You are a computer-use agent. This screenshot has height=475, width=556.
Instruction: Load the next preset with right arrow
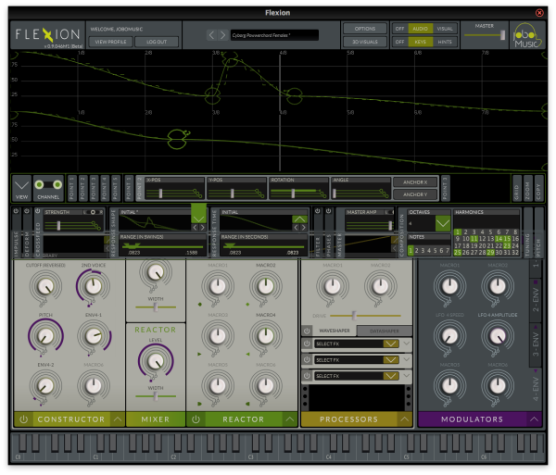(x=222, y=35)
